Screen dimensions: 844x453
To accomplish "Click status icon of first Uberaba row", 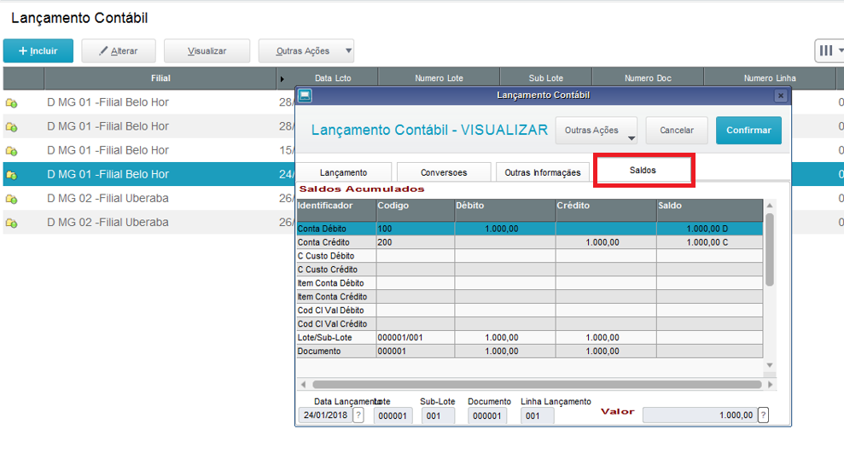I will (12, 199).
